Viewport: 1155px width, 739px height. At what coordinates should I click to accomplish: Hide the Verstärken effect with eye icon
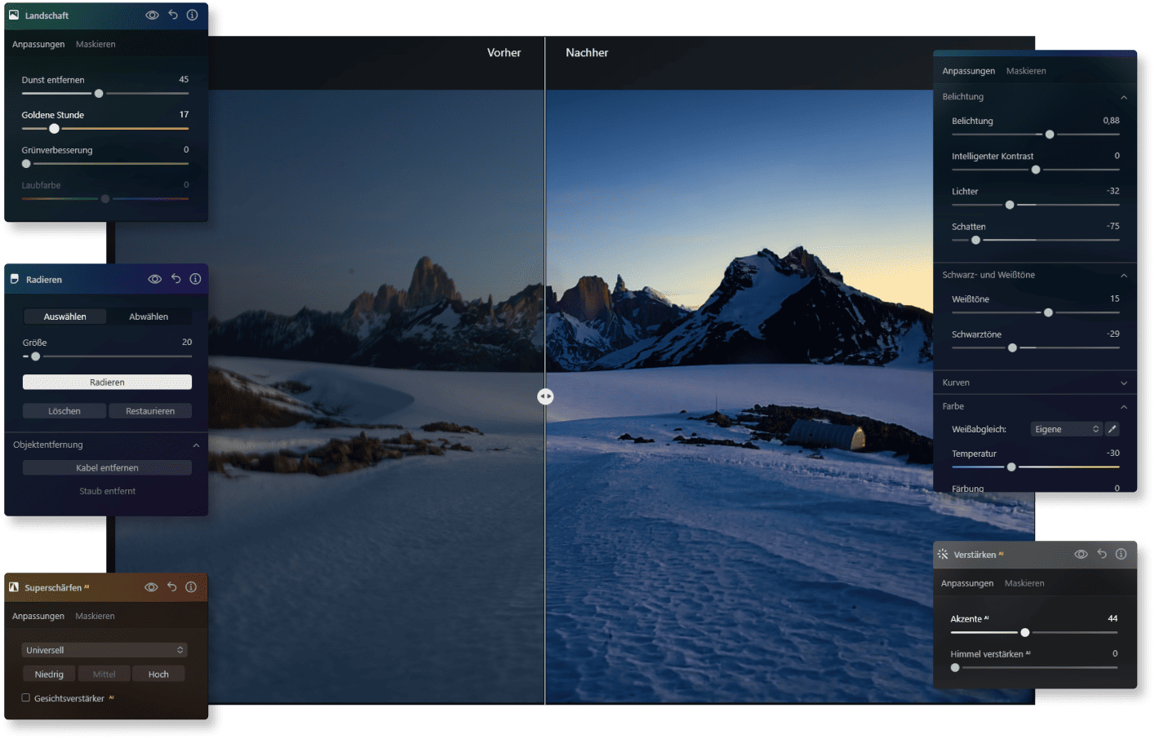(x=1081, y=554)
